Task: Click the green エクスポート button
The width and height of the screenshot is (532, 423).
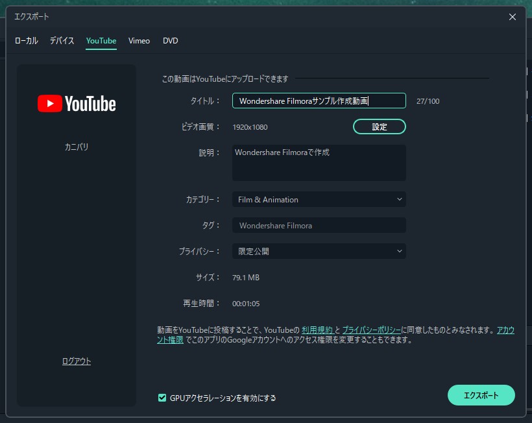Action: (481, 395)
